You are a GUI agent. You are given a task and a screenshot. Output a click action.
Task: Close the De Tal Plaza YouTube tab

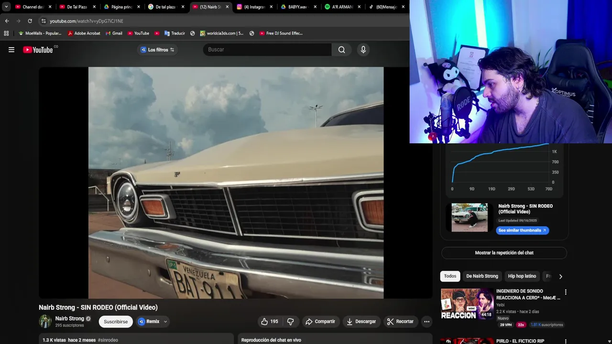coord(94,7)
